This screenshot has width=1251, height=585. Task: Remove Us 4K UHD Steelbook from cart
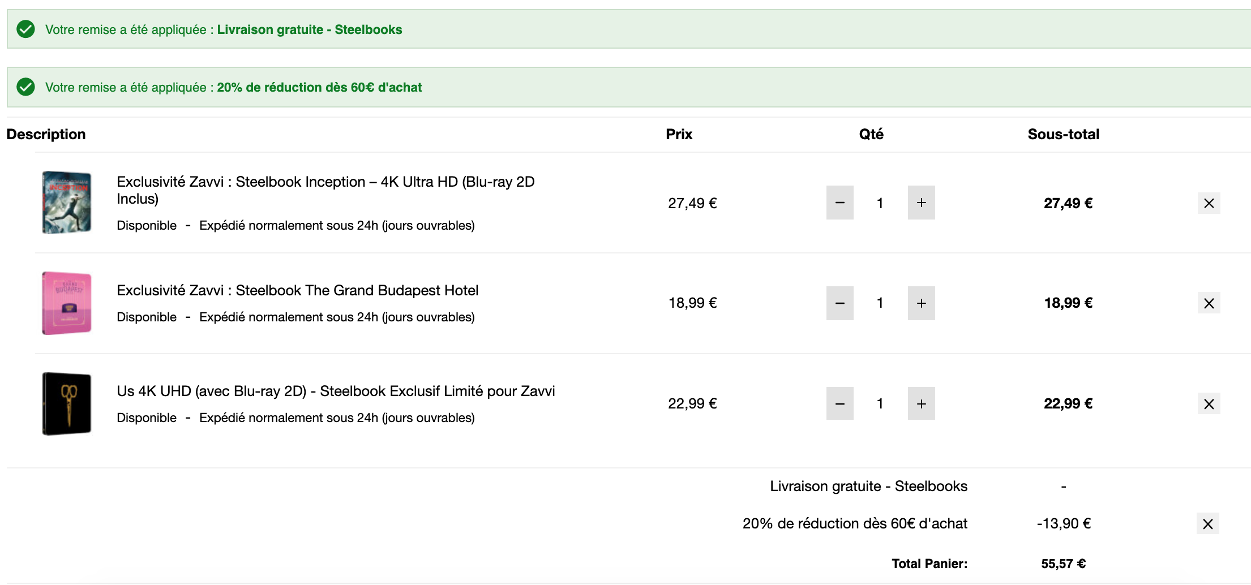1209,404
